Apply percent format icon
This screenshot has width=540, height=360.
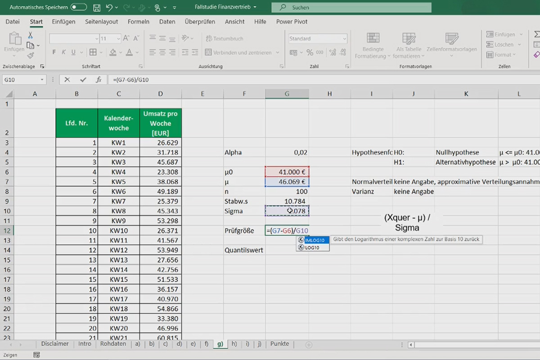pyautogui.click(x=310, y=52)
